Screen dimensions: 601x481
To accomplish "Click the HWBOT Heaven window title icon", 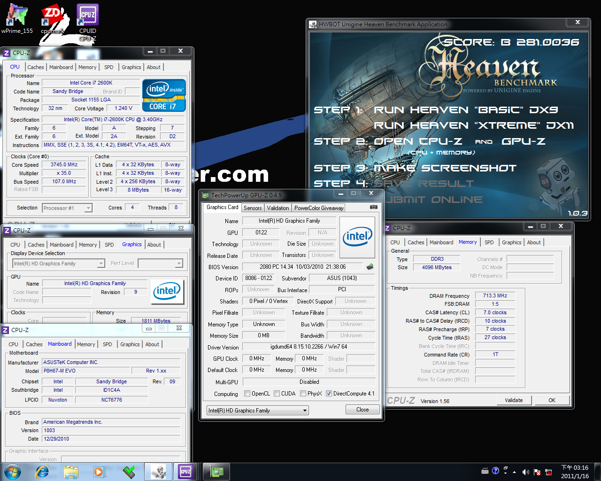I will click(313, 24).
